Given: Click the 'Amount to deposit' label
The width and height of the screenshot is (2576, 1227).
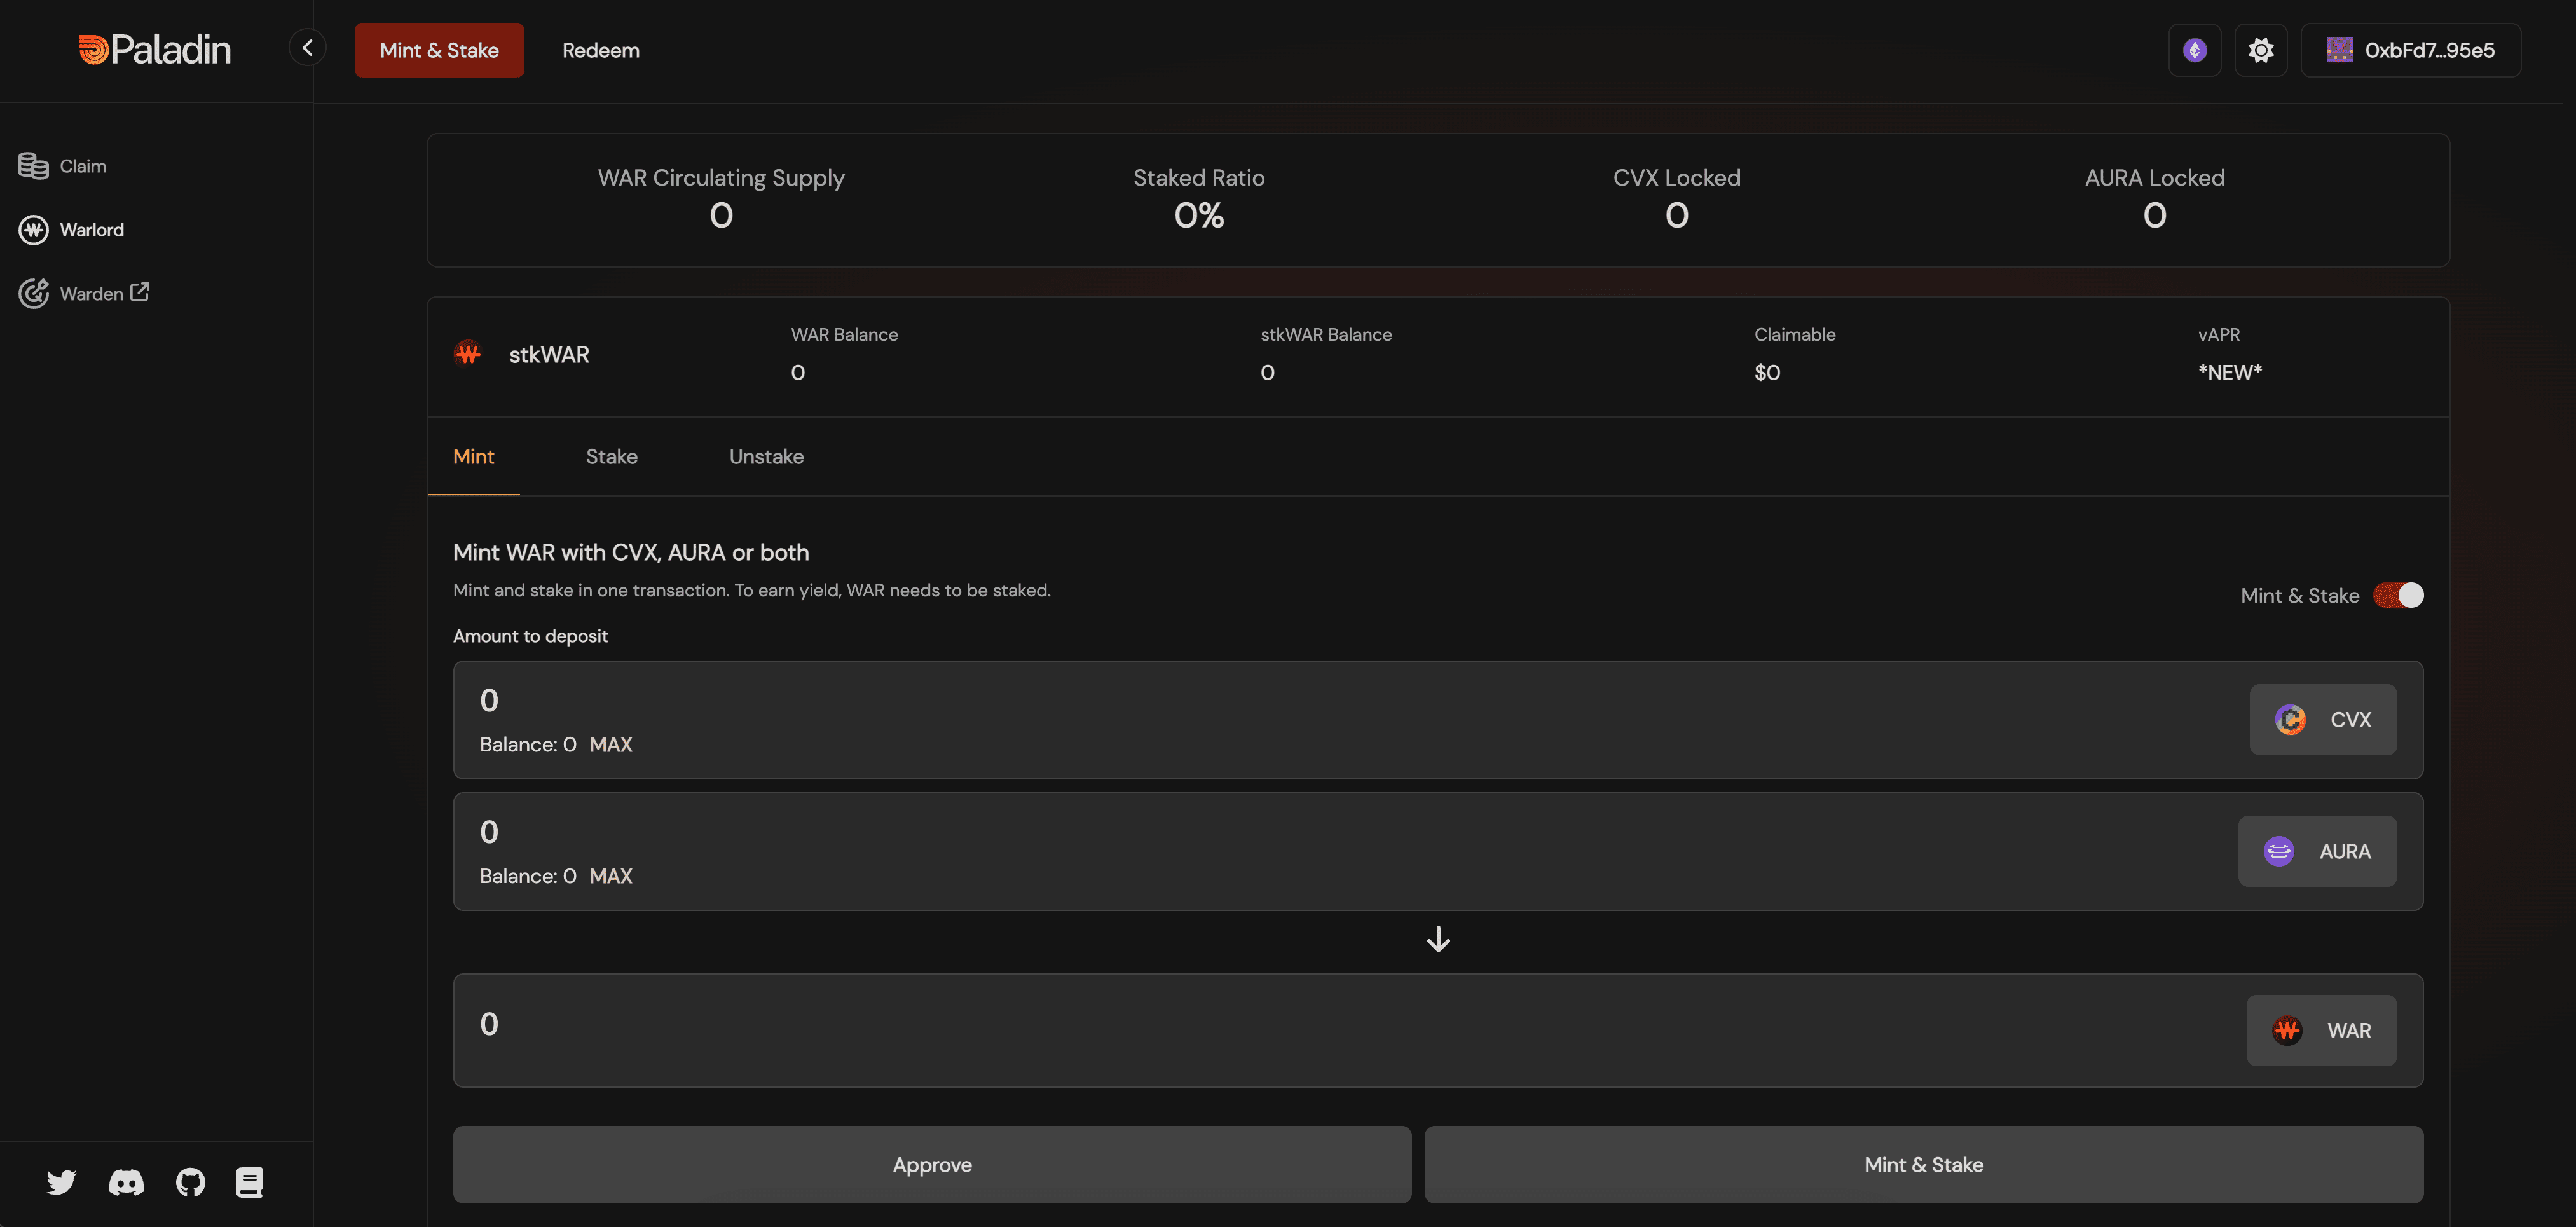Looking at the screenshot, I should tap(530, 636).
